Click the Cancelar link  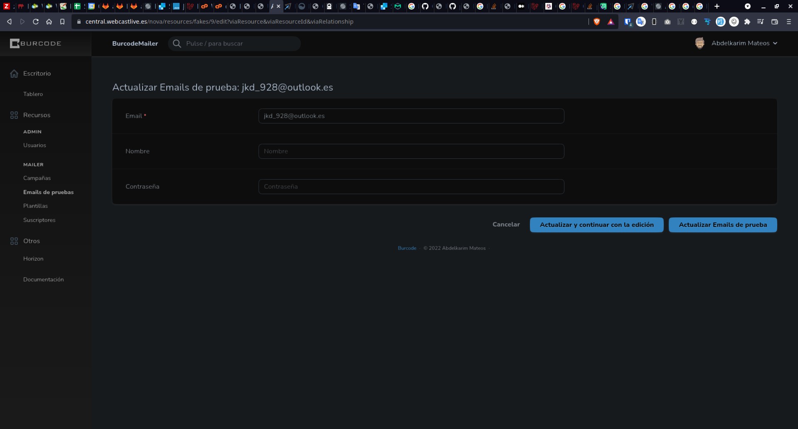click(506, 224)
